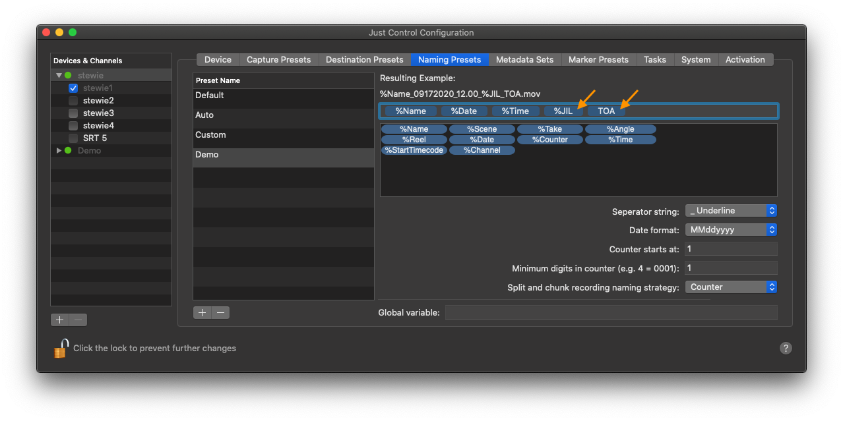Open the Activation tab
This screenshot has width=843, height=421.
[x=745, y=59]
